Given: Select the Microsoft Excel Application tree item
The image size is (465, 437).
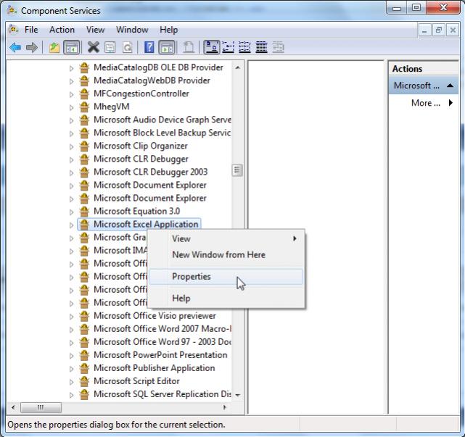Looking at the screenshot, I should tap(146, 224).
